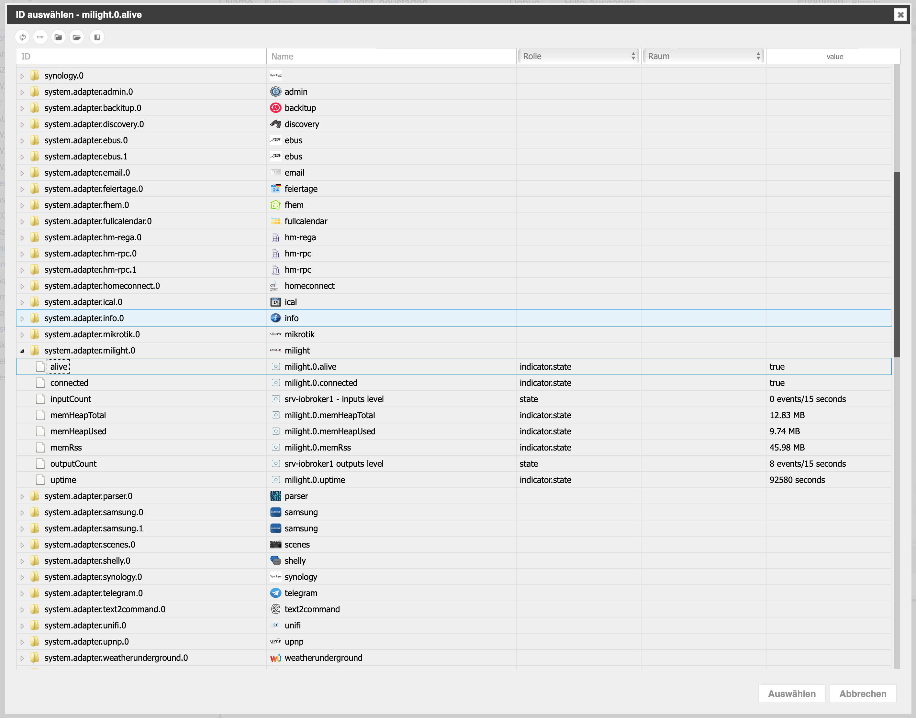Select the memHeapUsed state row

point(453,431)
